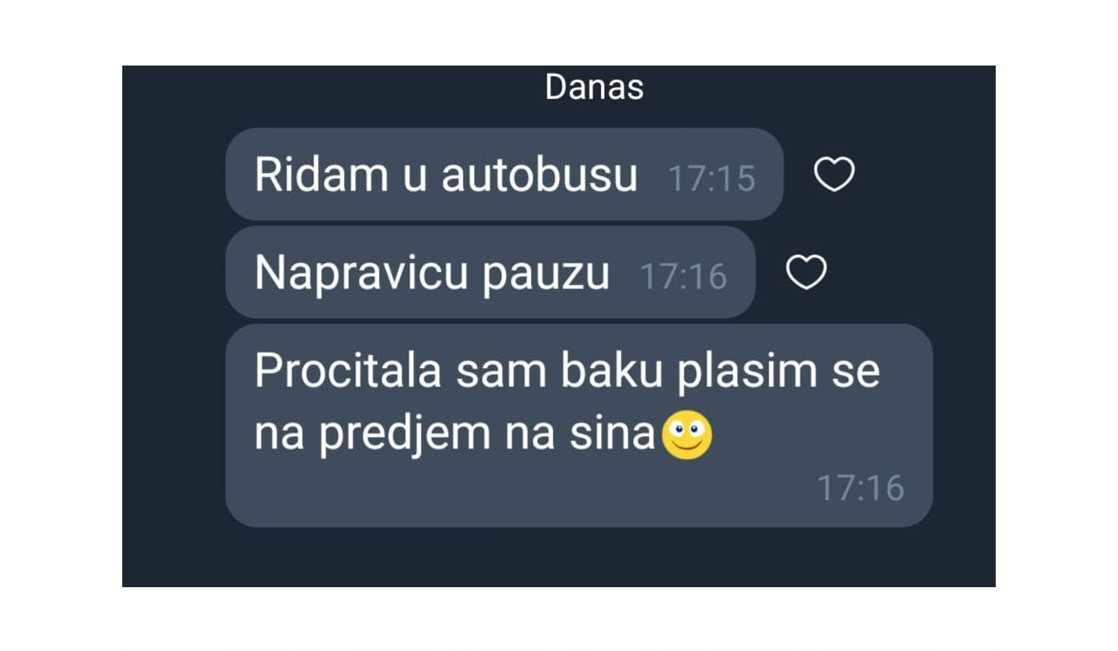Viewport: 1118px width, 651px height.
Task: Select the "Napravicu pauzu" message bubble
Action: coord(490,273)
